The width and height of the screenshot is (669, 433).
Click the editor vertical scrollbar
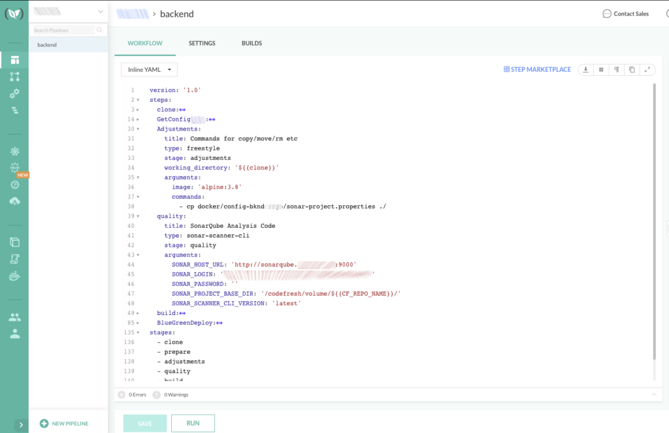[654, 222]
